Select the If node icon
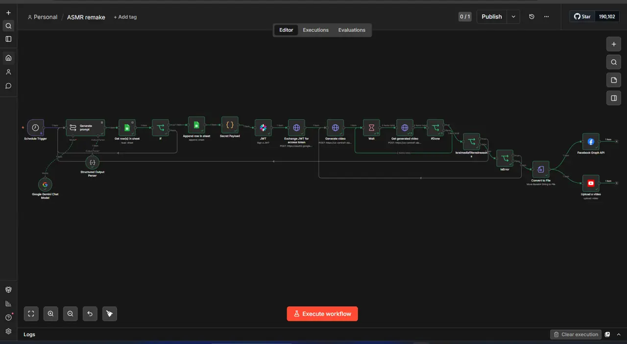The height and width of the screenshot is (344, 627). click(x=160, y=127)
